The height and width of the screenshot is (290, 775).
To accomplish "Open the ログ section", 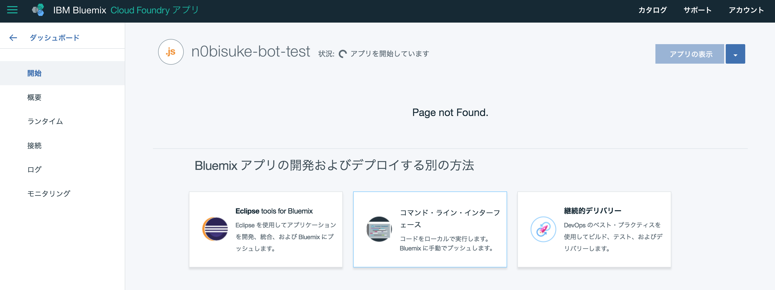I will tap(34, 169).
